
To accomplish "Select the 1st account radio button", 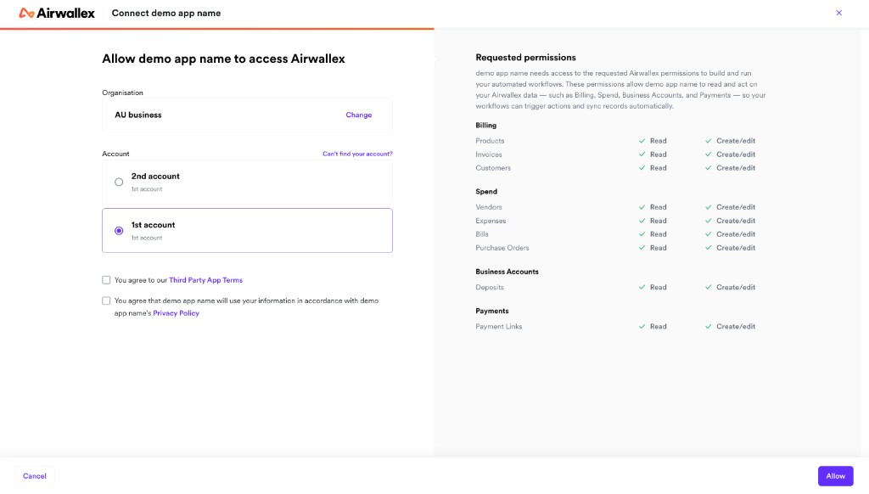I will [x=119, y=231].
